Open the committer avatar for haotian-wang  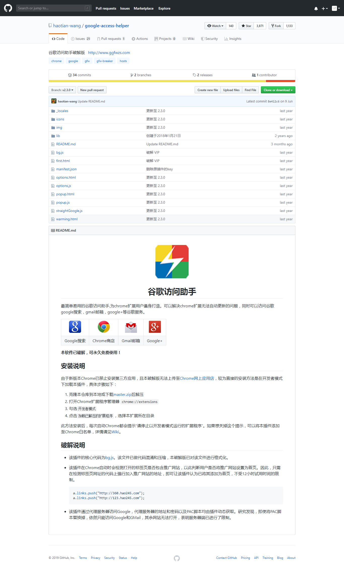[x=54, y=101]
